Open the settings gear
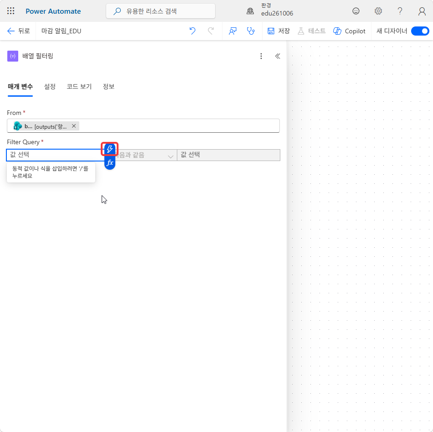The image size is (433, 432). click(378, 11)
